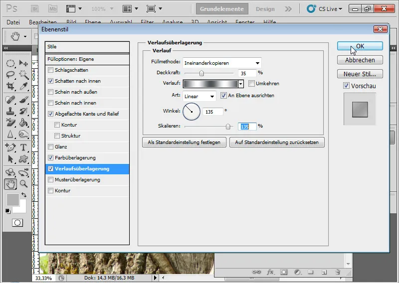This screenshot has height=283, width=399.
Task: Check the Umkehren checkbox
Action: coord(251,83)
